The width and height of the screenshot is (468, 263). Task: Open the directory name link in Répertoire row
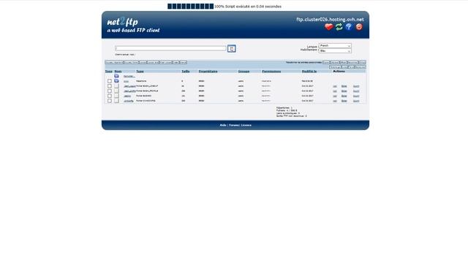[x=126, y=81]
